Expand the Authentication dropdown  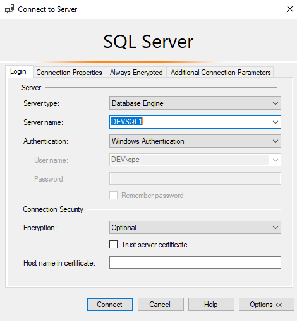[195, 141]
